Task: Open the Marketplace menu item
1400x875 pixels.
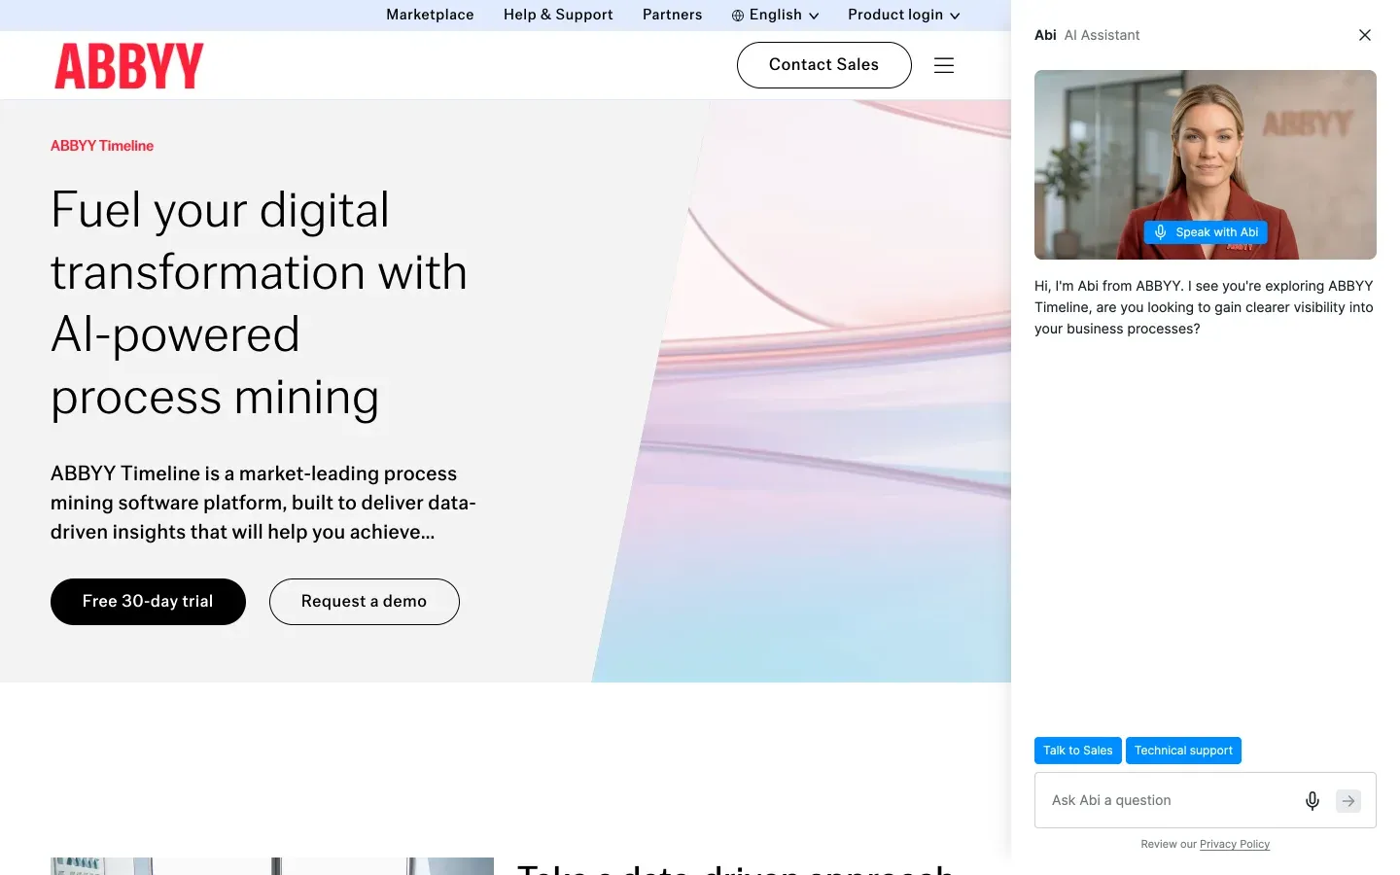Action: (430, 15)
